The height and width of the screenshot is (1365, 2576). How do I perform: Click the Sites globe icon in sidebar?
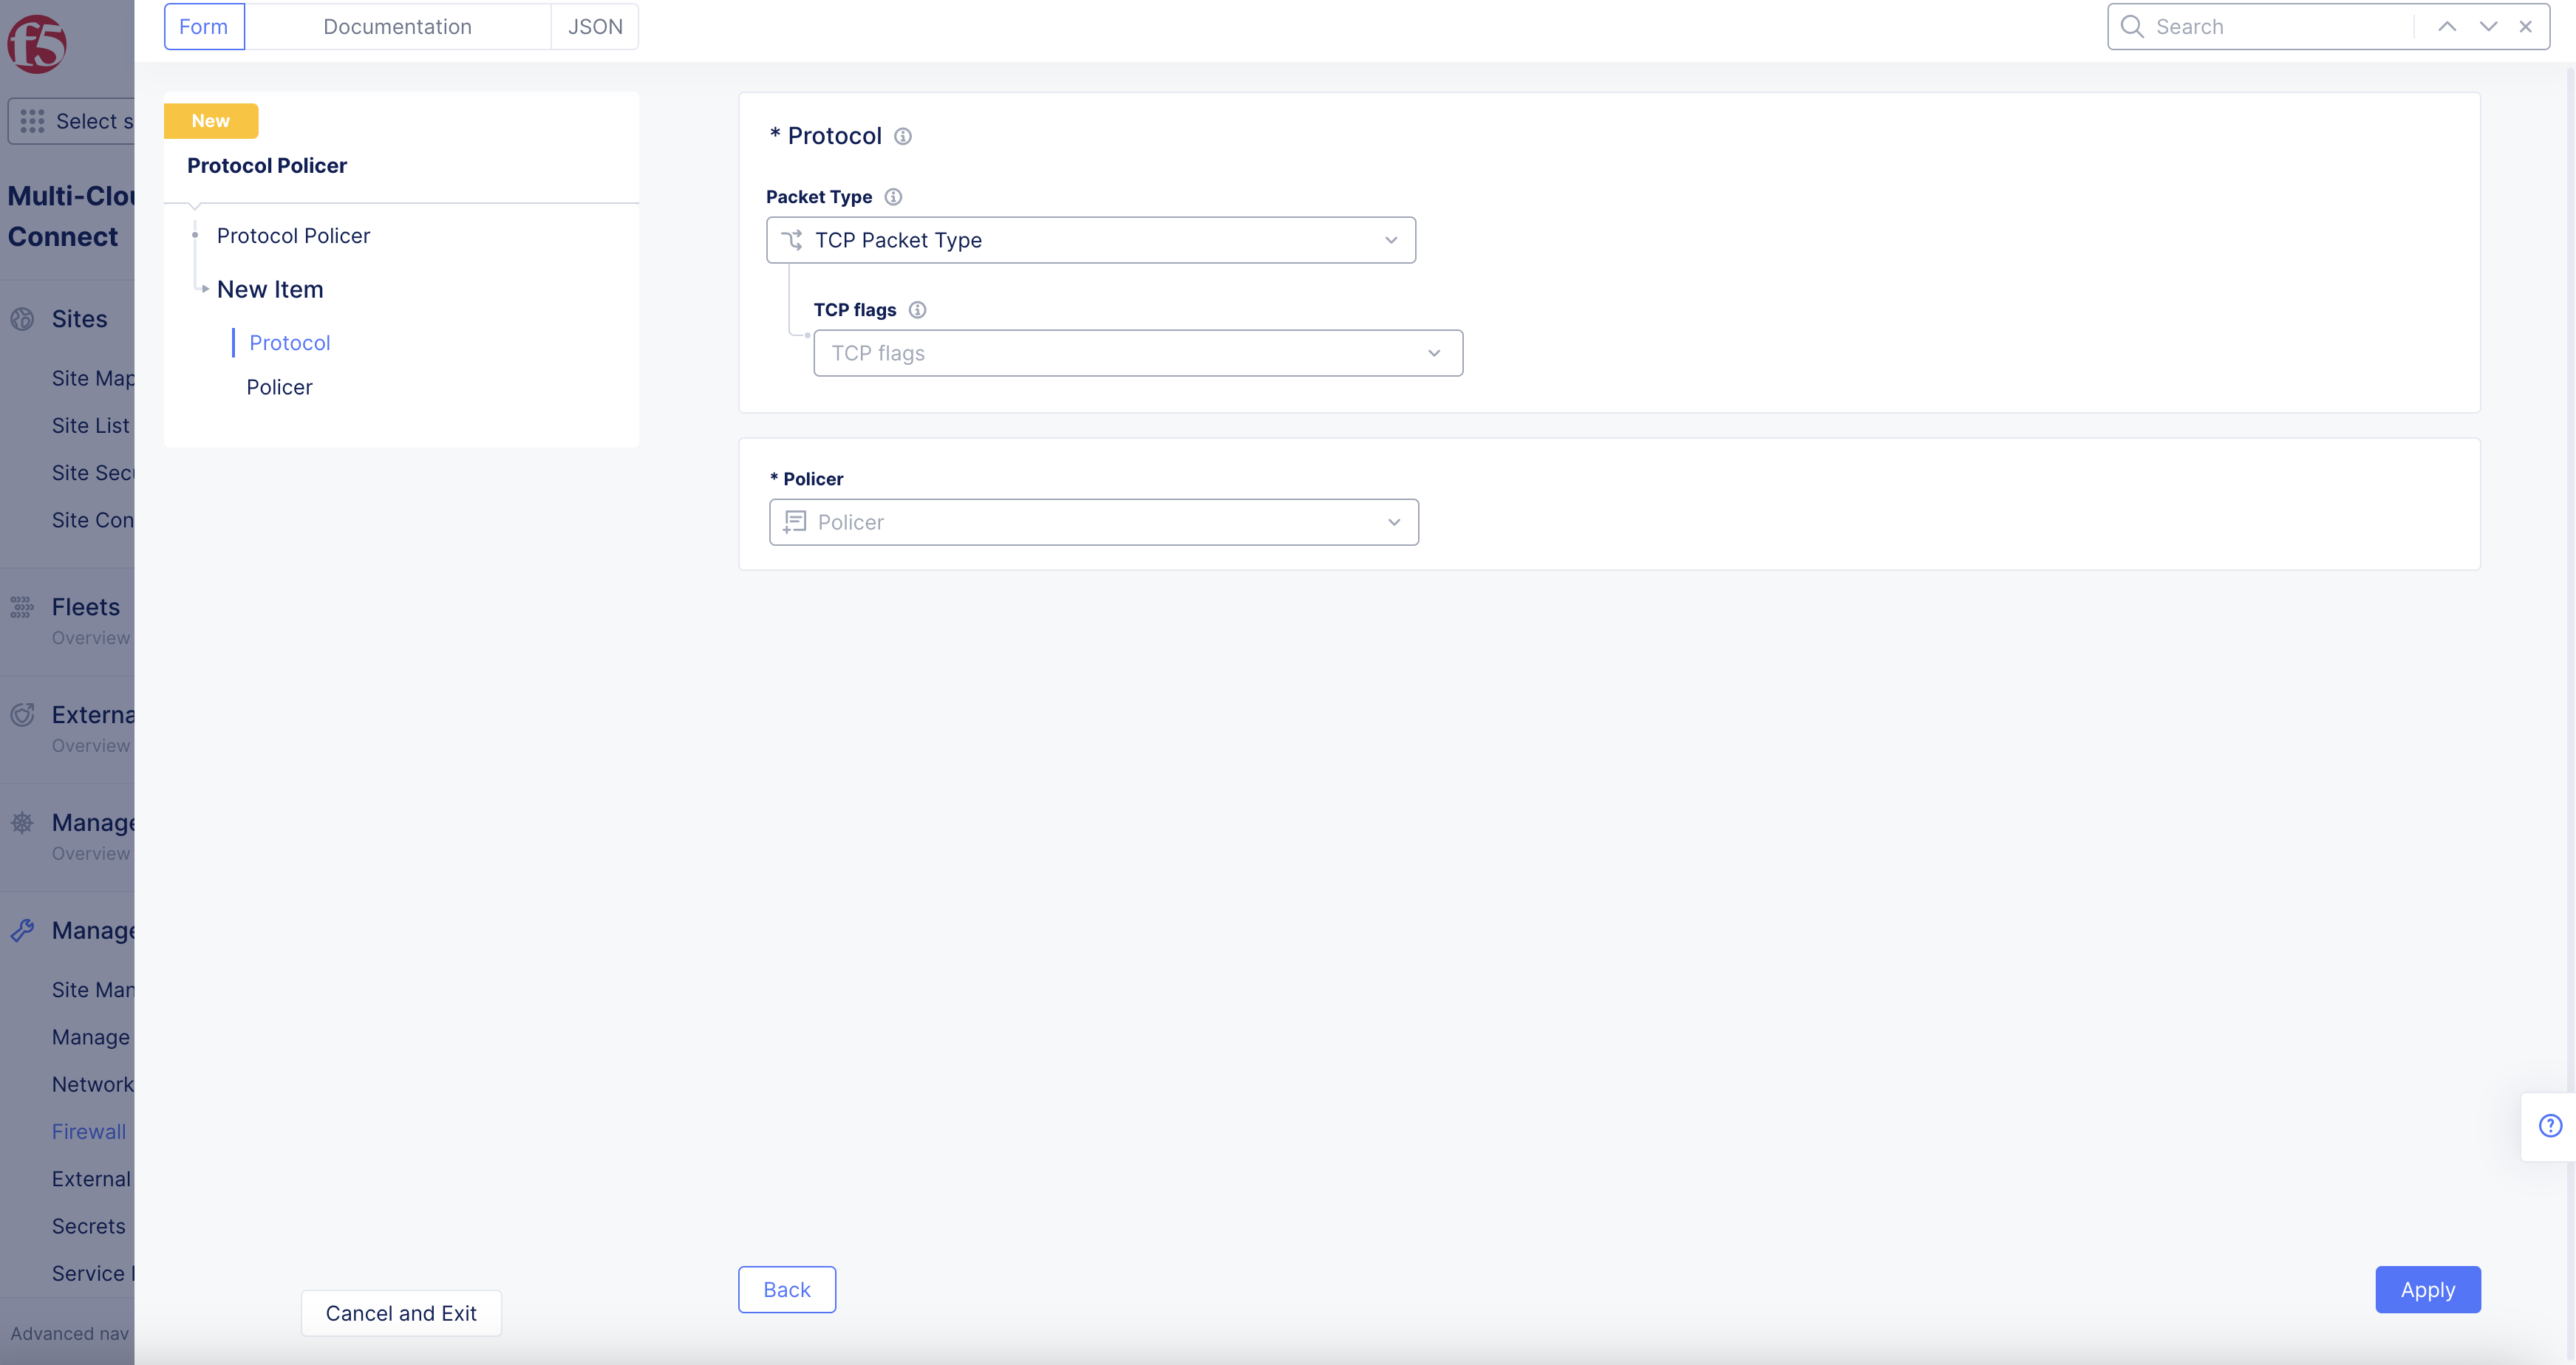pyautogui.click(x=23, y=319)
